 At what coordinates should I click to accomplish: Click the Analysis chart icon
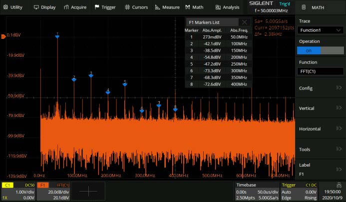[218, 7]
